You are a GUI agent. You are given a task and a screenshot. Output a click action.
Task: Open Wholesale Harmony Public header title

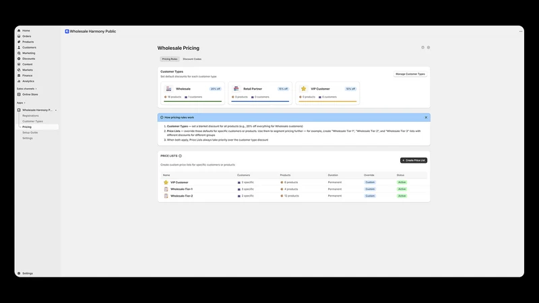tap(93, 31)
